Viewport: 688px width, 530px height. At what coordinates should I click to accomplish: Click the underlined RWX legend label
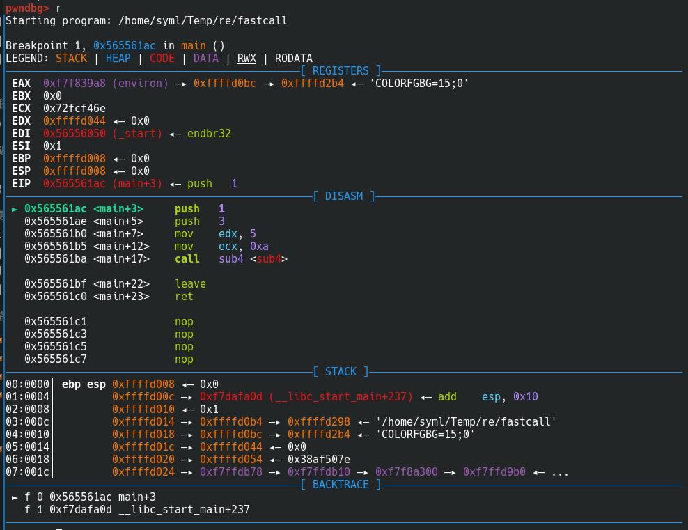[247, 59]
